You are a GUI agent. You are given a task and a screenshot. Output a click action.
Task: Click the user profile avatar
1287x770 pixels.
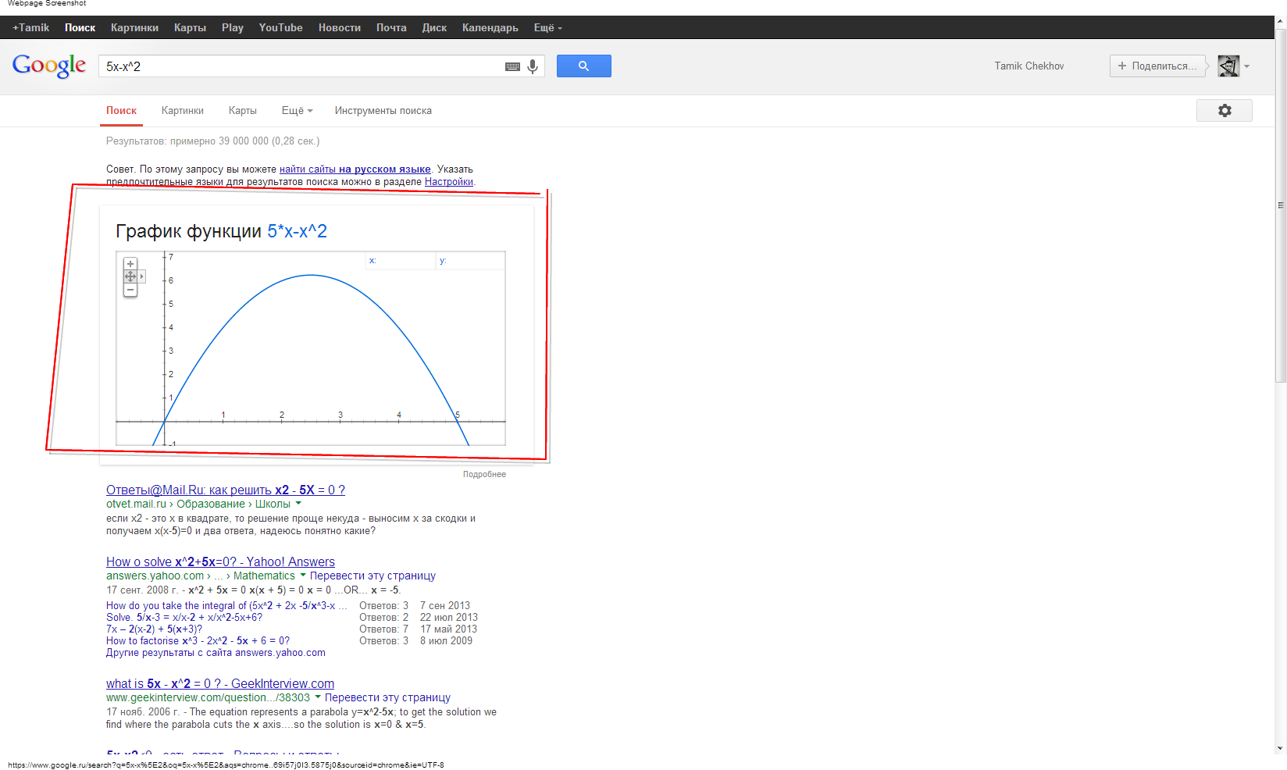[1228, 66]
